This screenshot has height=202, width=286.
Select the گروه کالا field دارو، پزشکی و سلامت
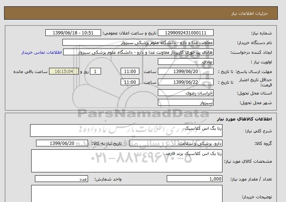point(176,143)
